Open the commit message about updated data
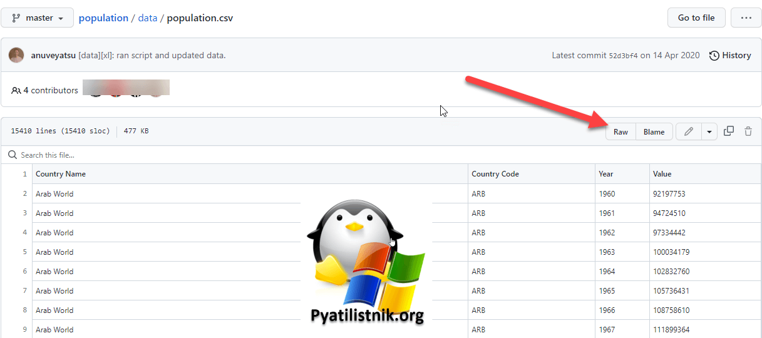 (152, 55)
